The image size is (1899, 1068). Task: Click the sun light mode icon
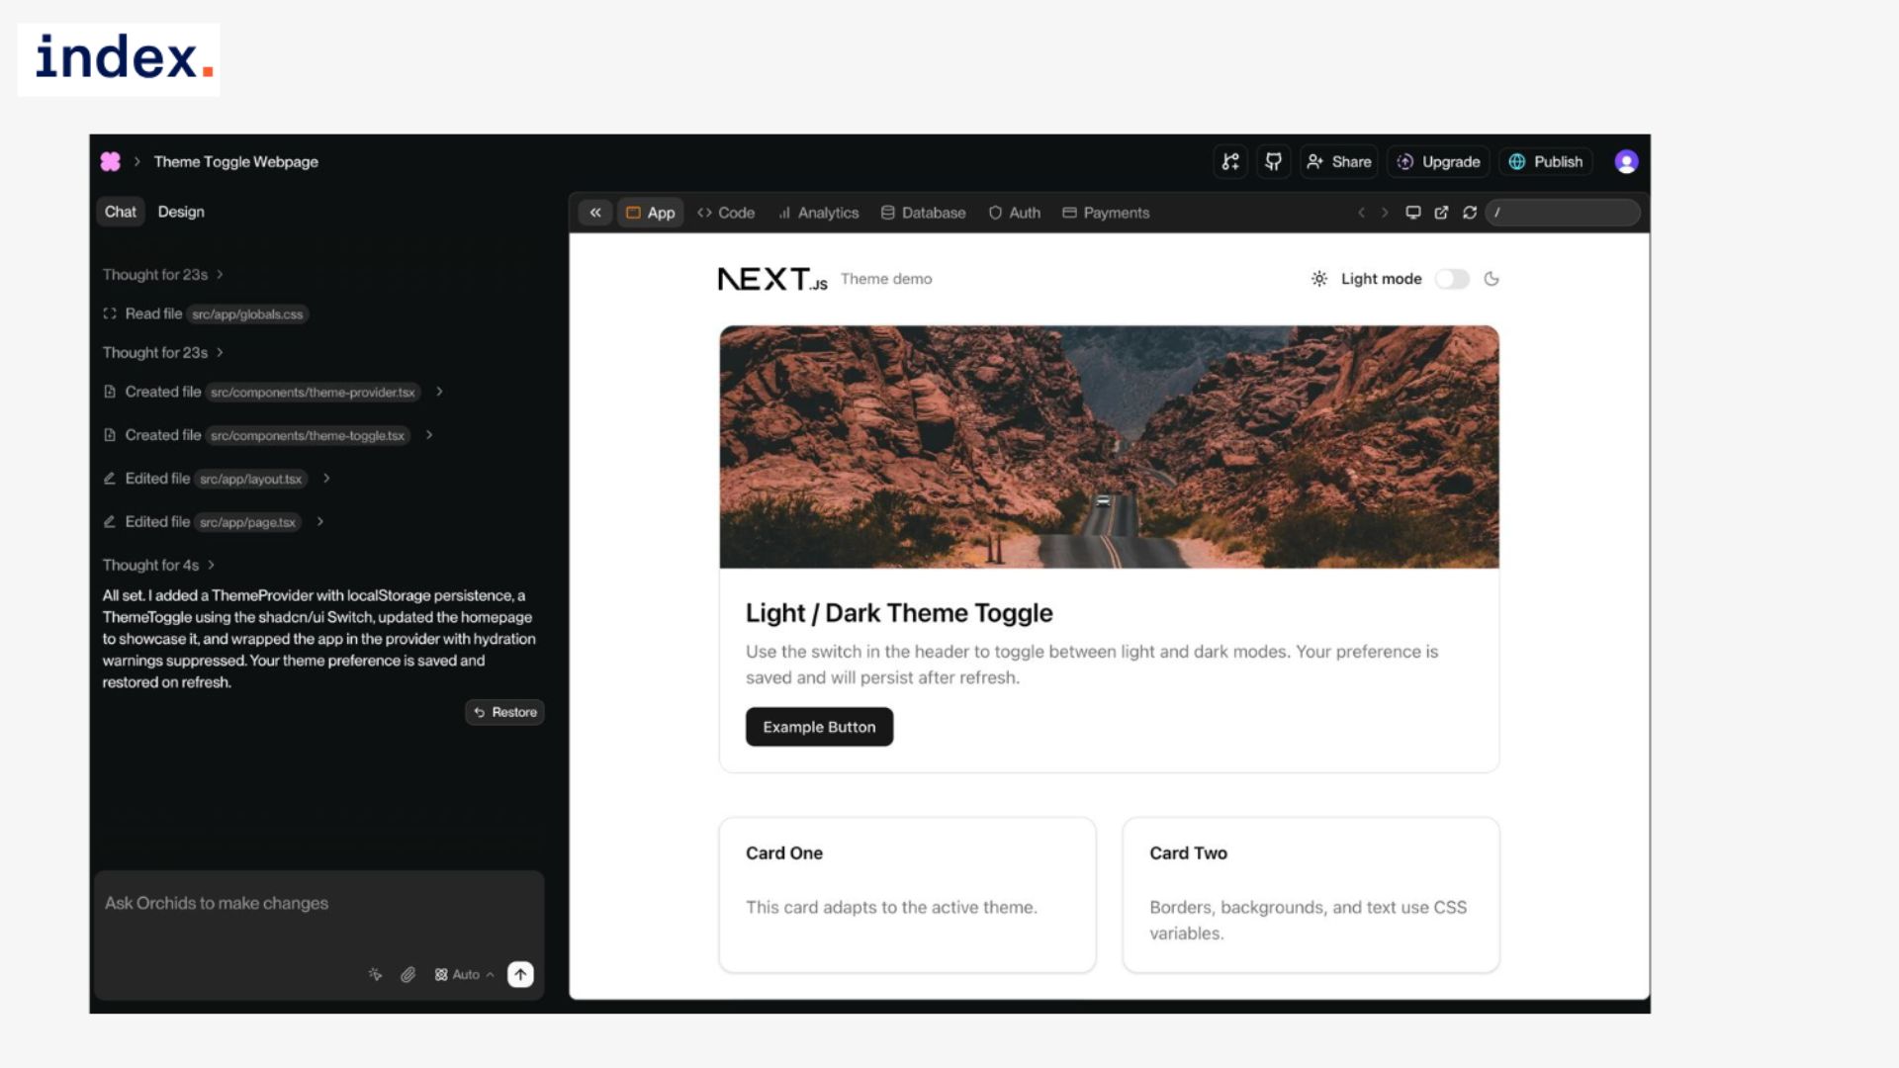[x=1319, y=279]
